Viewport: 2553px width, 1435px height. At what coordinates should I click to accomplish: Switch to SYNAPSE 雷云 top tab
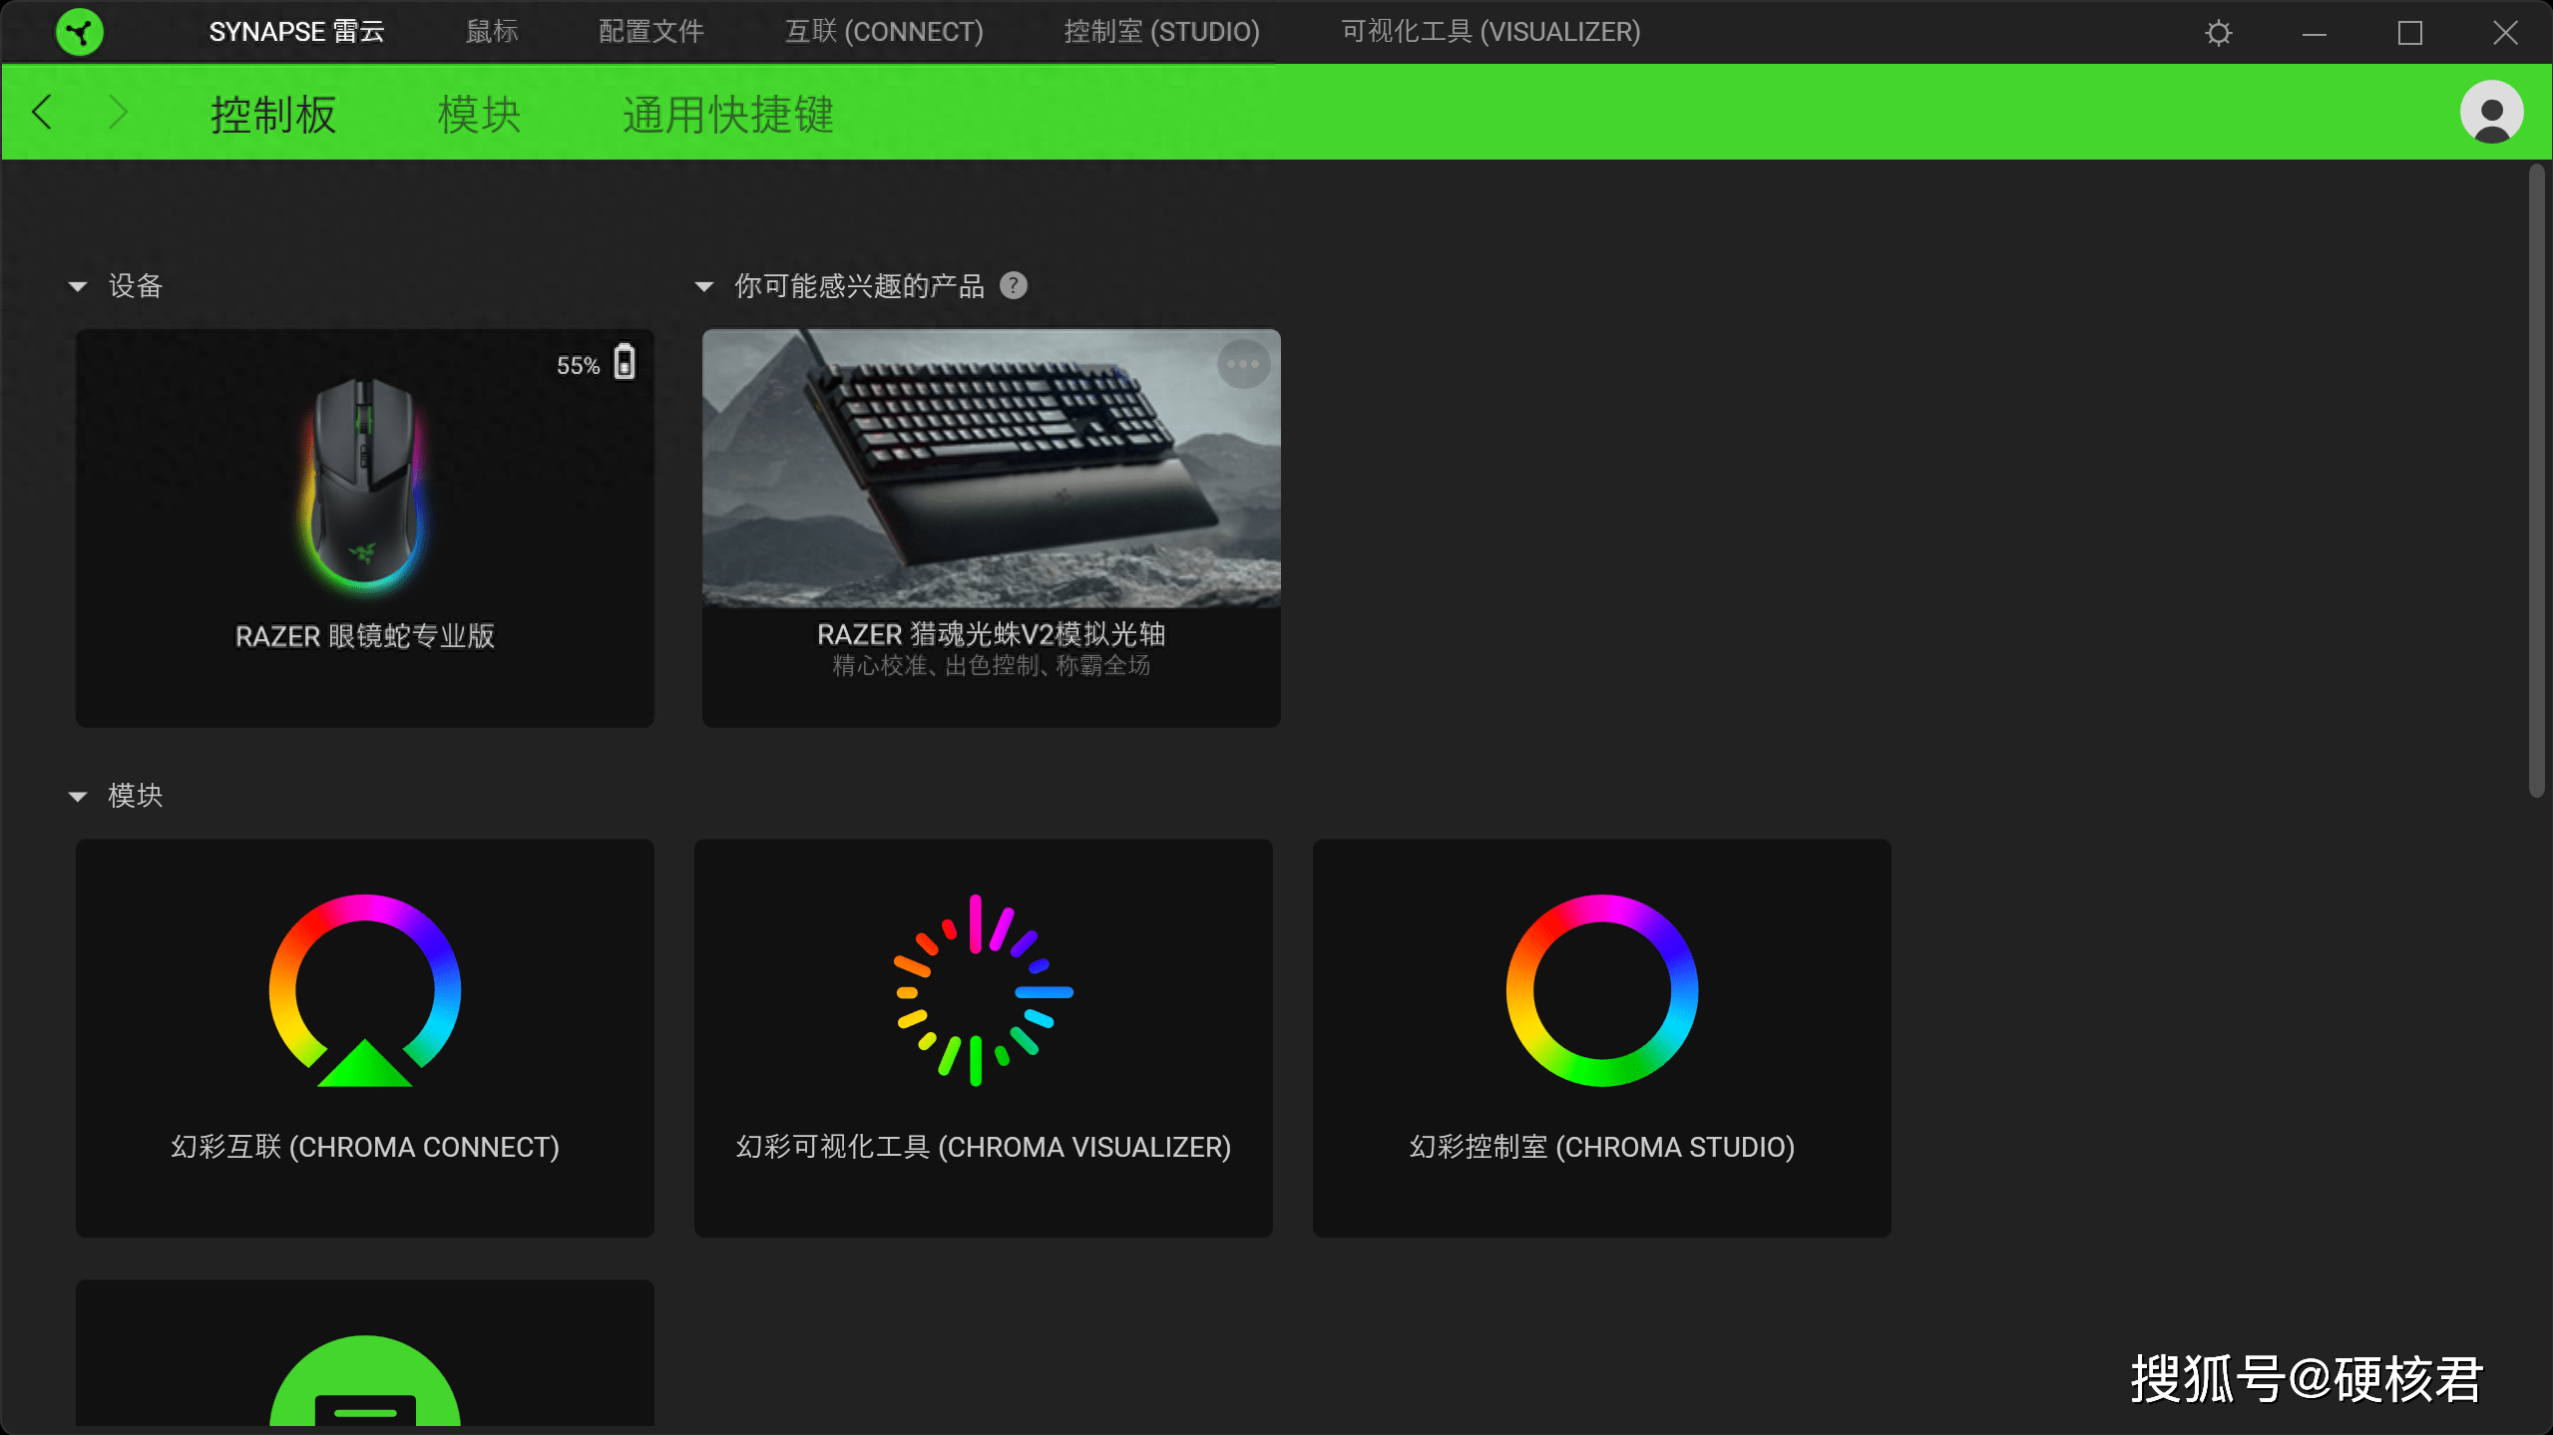(x=296, y=32)
